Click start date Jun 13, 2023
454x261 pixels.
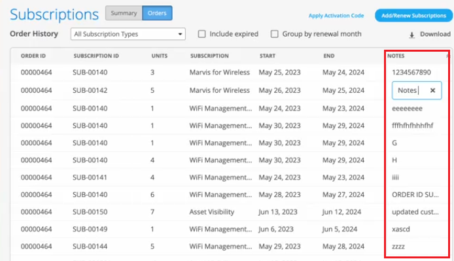point(278,212)
